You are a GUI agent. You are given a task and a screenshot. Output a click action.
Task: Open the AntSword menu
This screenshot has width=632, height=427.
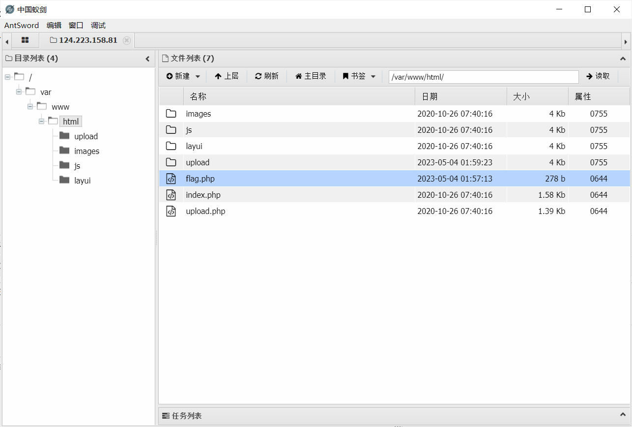pos(22,26)
